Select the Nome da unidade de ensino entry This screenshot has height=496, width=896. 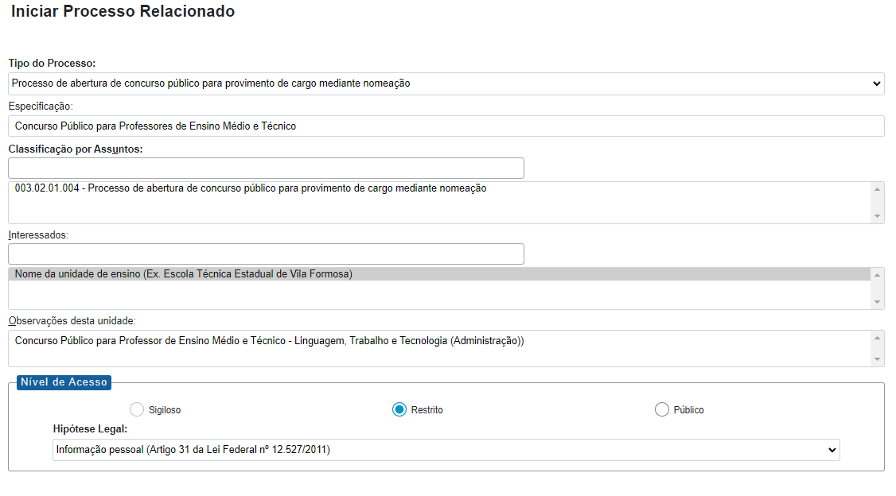184,274
